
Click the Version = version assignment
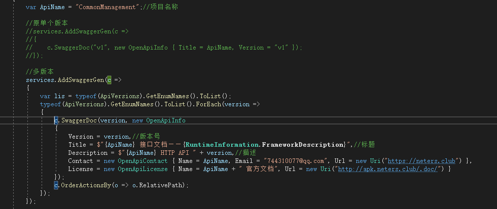[99, 137]
